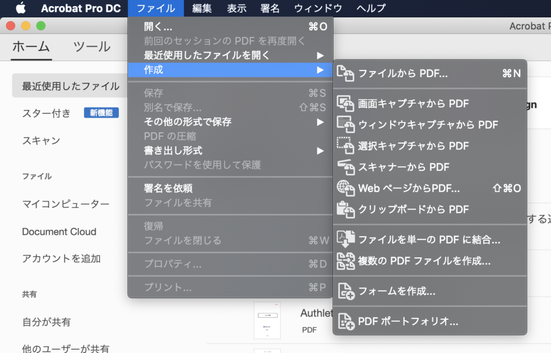Expand the 'その他の形式で保存' submenu arrow
The image size is (551, 353).
tap(320, 122)
